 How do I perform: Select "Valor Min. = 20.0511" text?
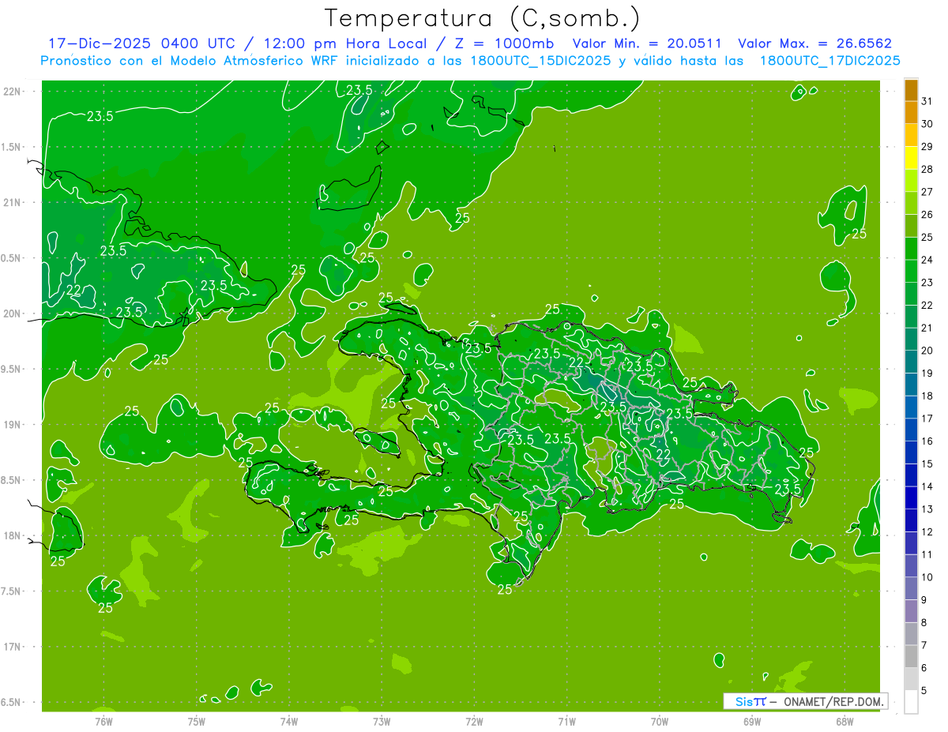[647, 43]
